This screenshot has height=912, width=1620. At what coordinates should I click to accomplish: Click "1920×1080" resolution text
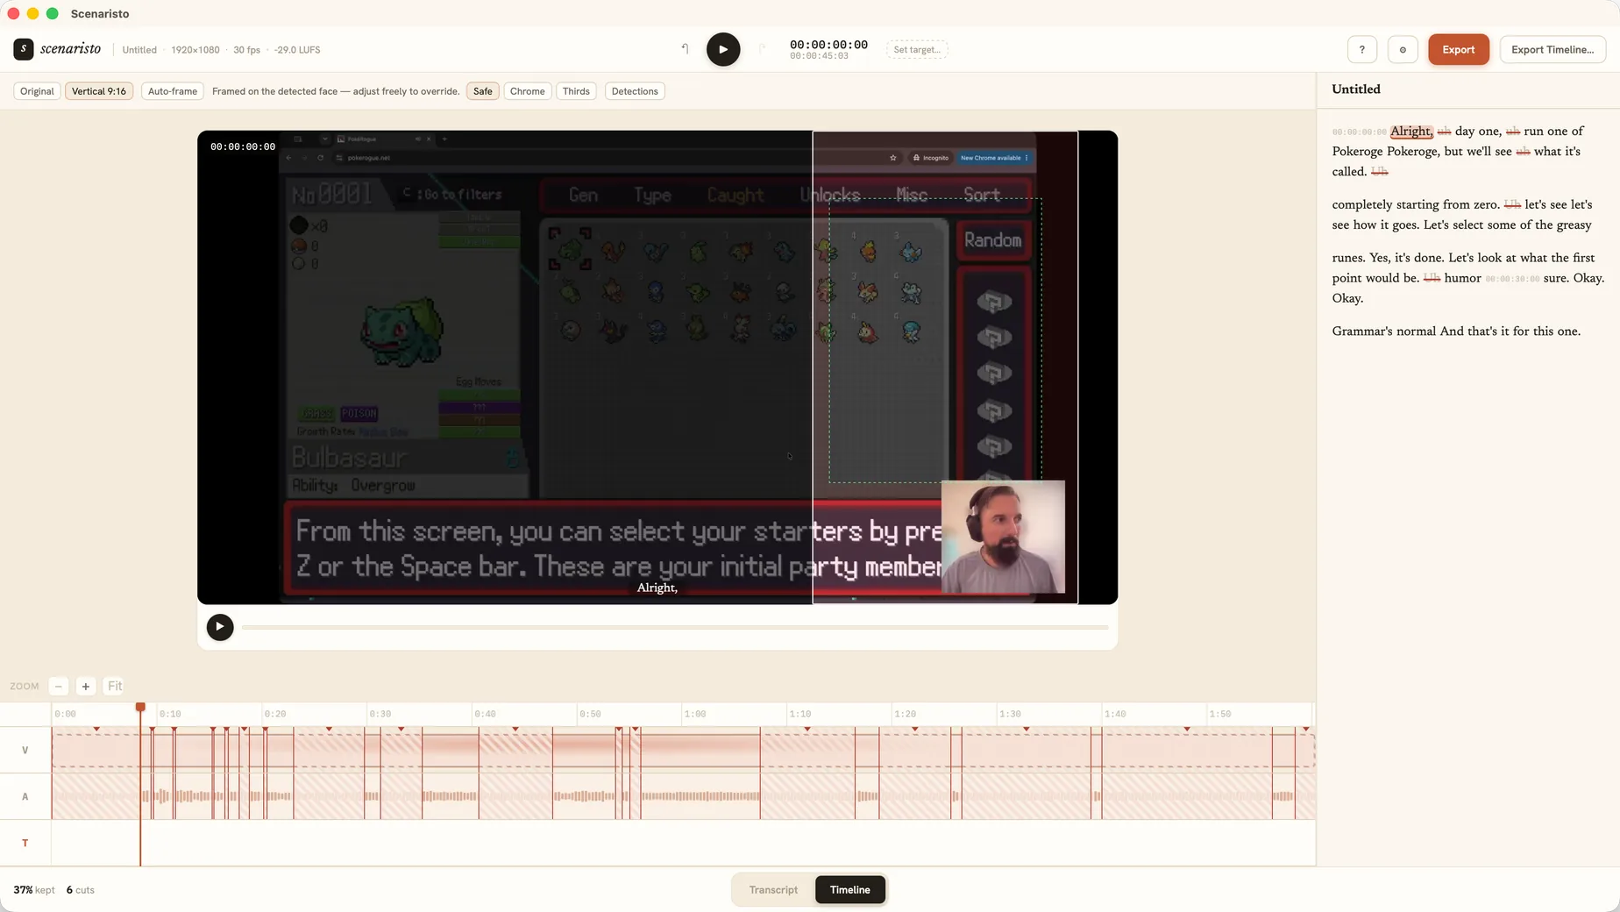195,50
